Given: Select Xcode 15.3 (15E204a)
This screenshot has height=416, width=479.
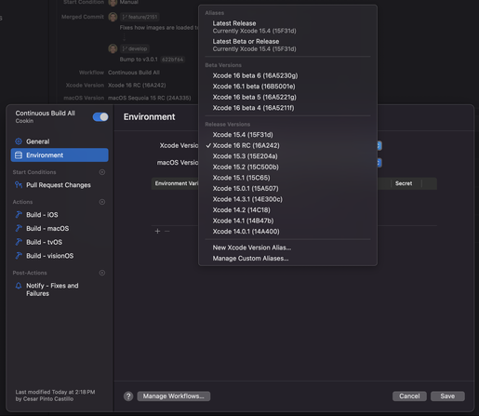Looking at the screenshot, I should click(x=287, y=156).
